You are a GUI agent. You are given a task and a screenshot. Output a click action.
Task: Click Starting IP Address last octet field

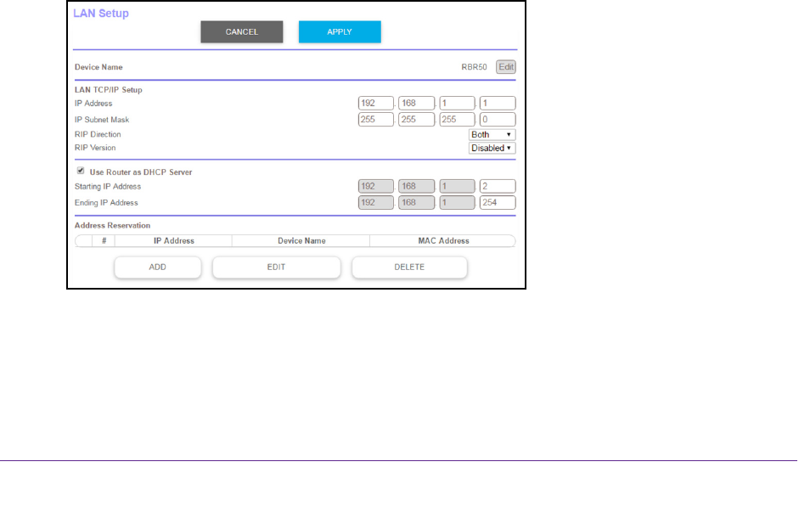tap(498, 187)
